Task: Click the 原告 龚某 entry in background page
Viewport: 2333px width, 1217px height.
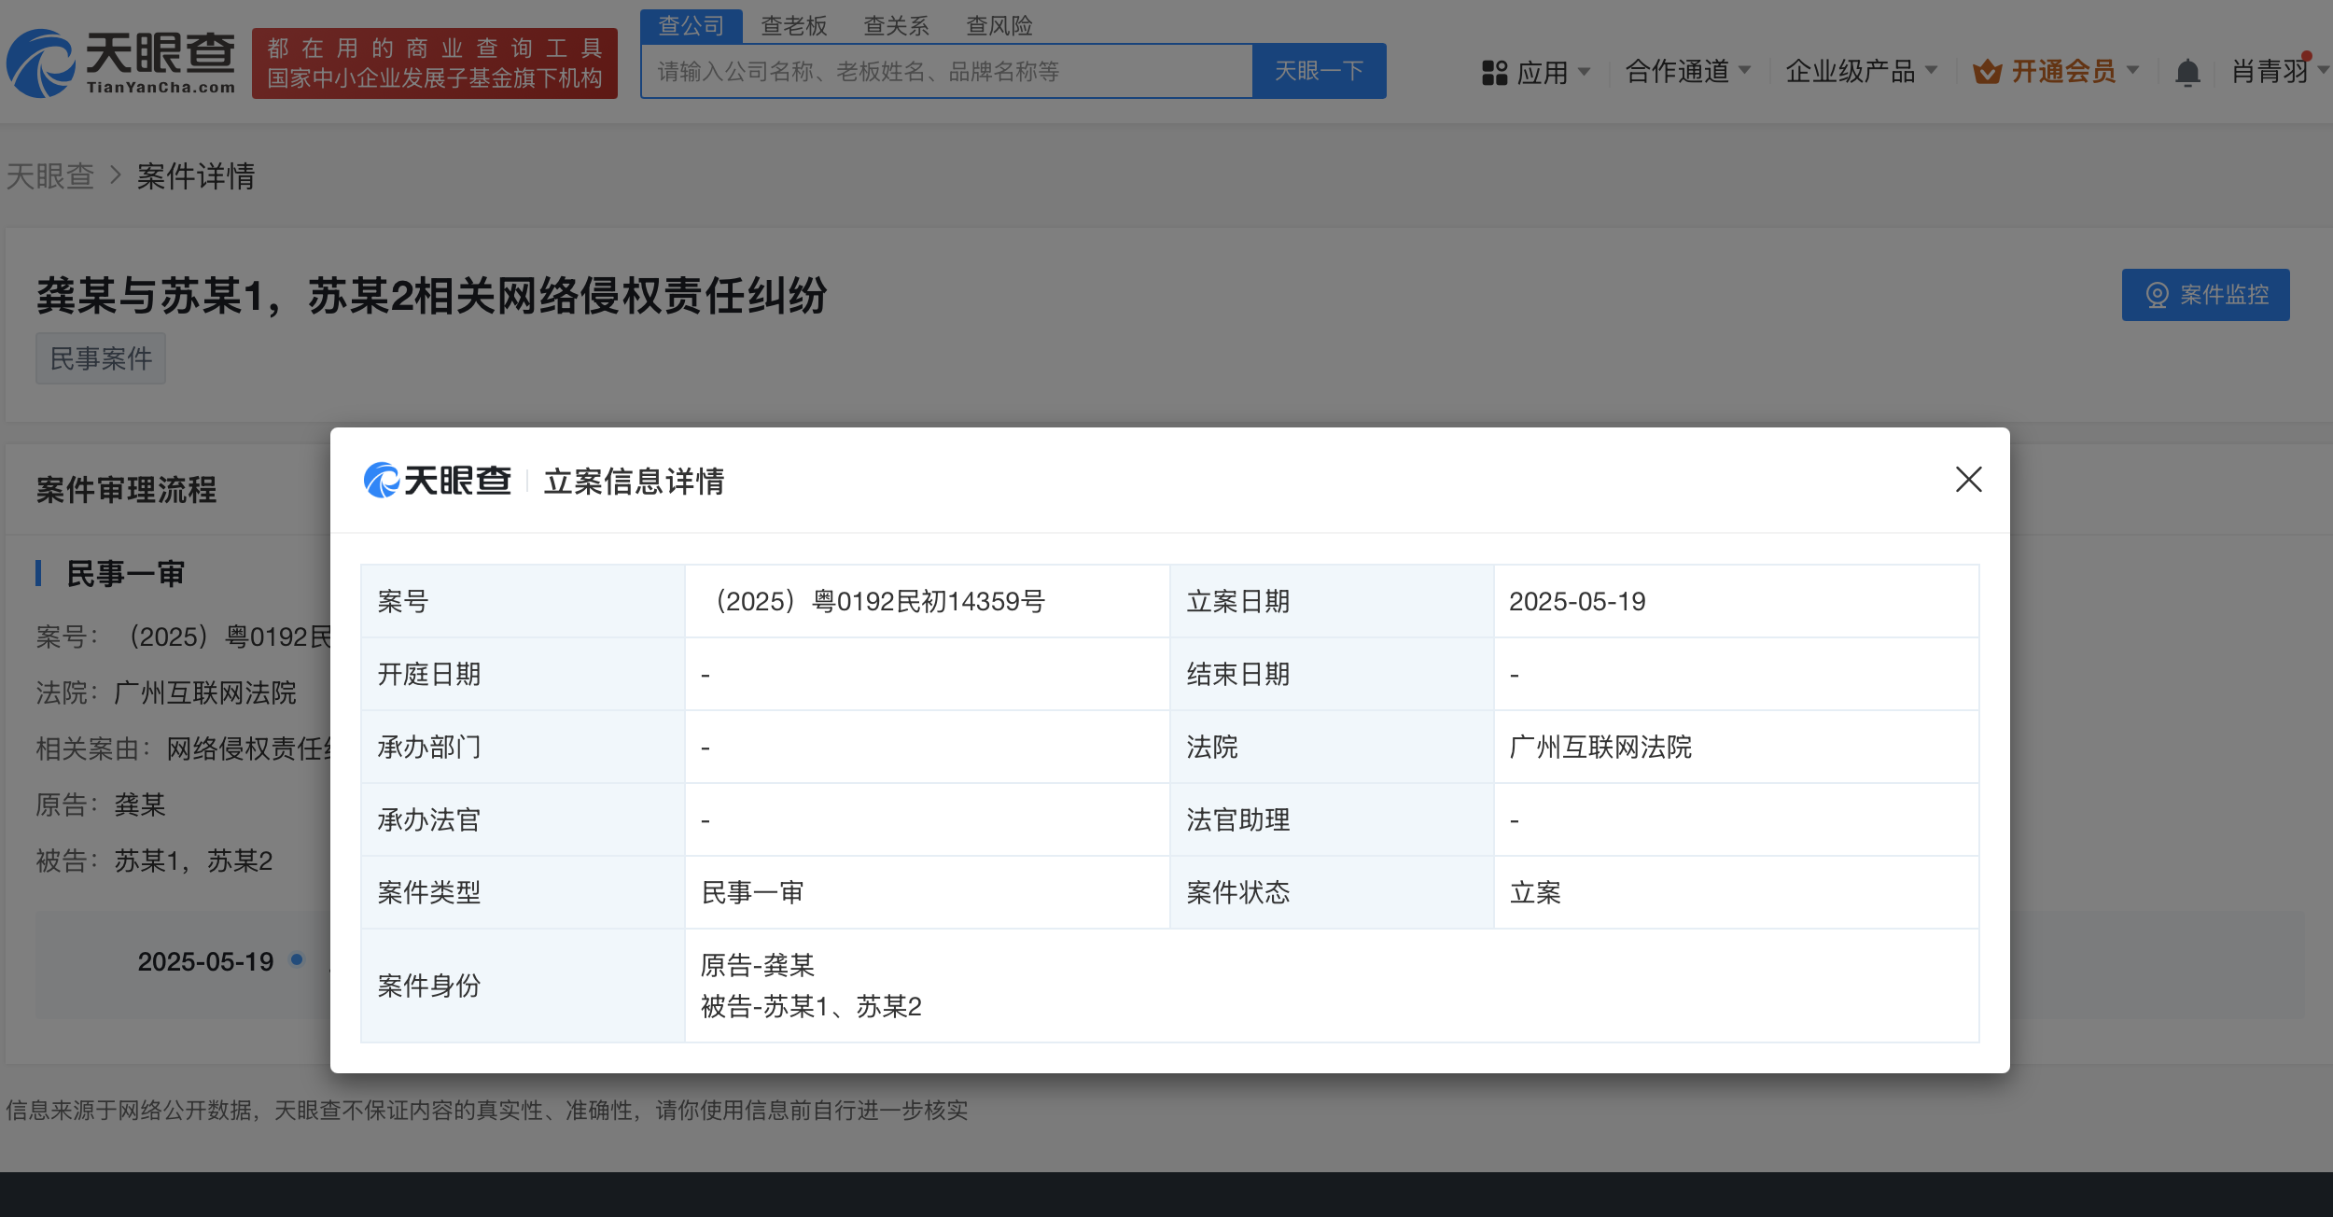Action: pos(101,804)
